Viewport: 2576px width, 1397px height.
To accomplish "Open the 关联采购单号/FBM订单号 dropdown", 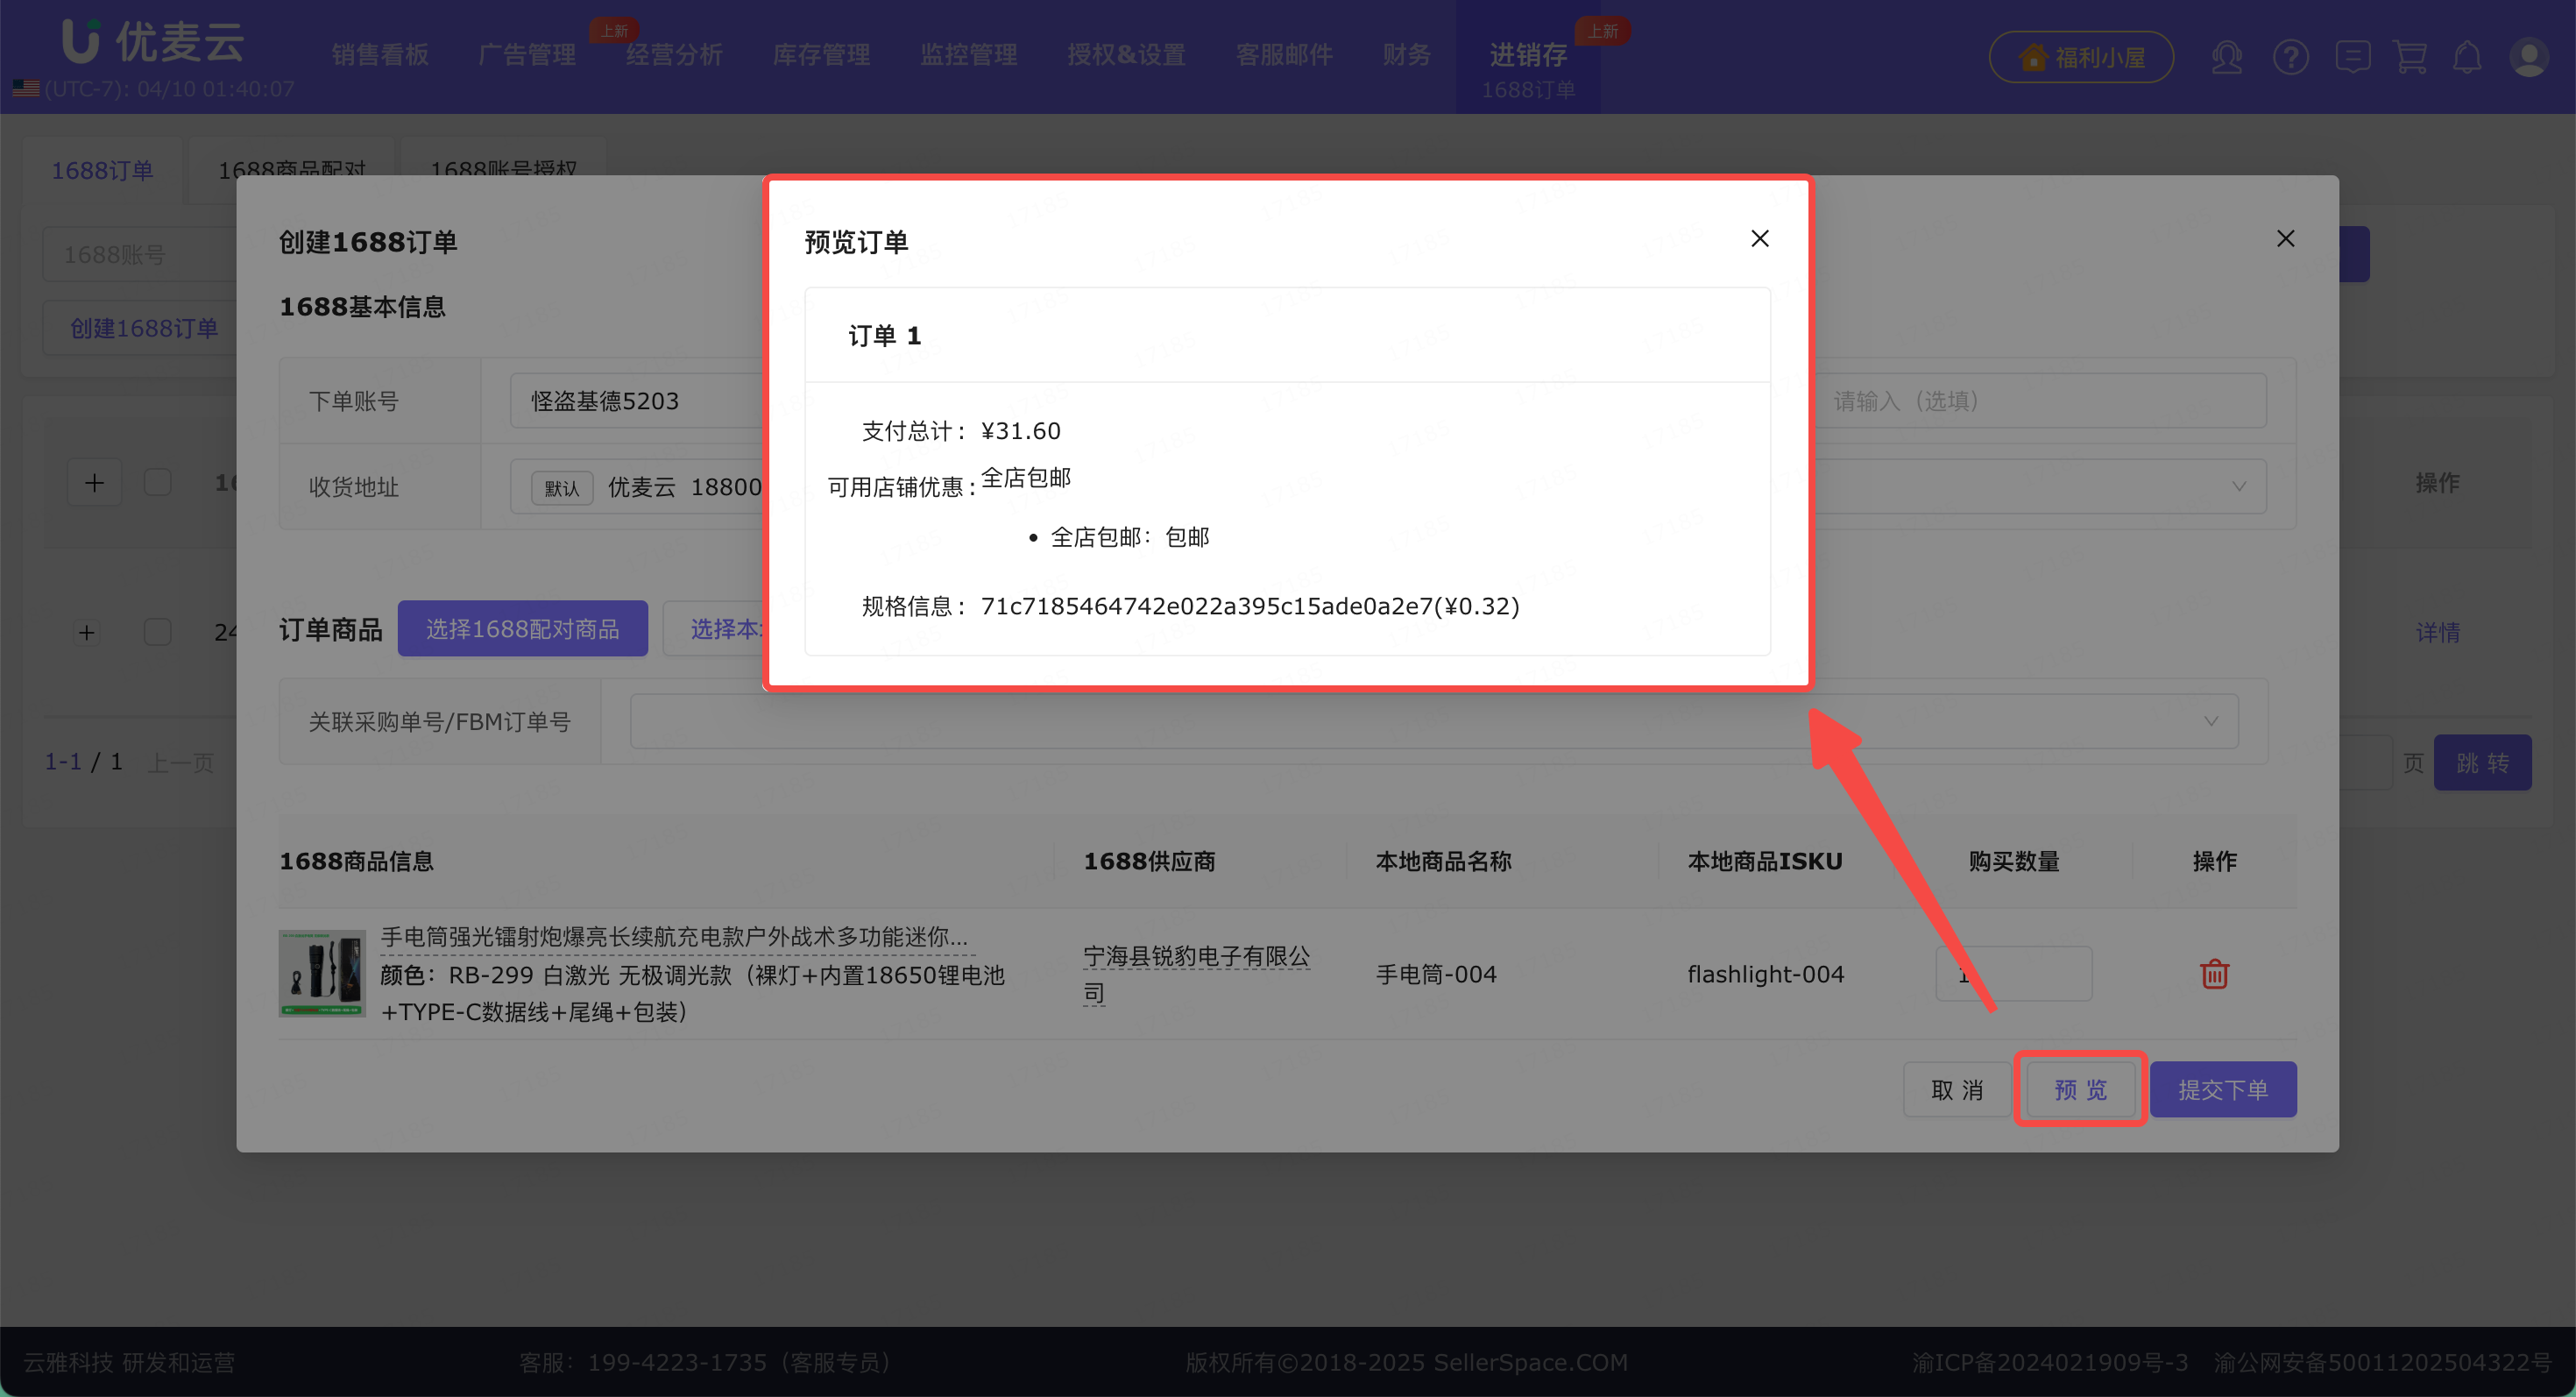I will 1433,721.
